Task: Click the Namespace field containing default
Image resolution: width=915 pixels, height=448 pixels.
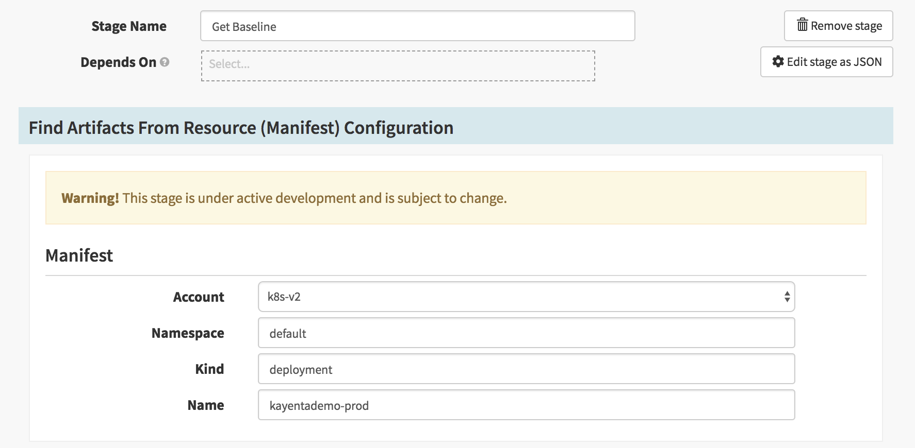Action: [526, 333]
